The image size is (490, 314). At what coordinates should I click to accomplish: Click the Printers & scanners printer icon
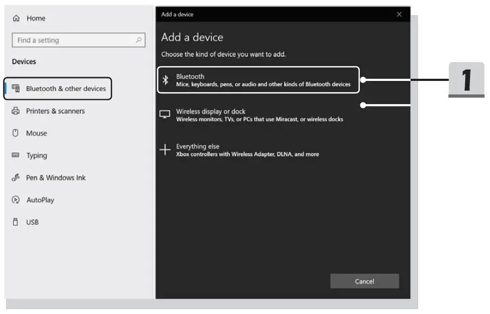click(17, 111)
